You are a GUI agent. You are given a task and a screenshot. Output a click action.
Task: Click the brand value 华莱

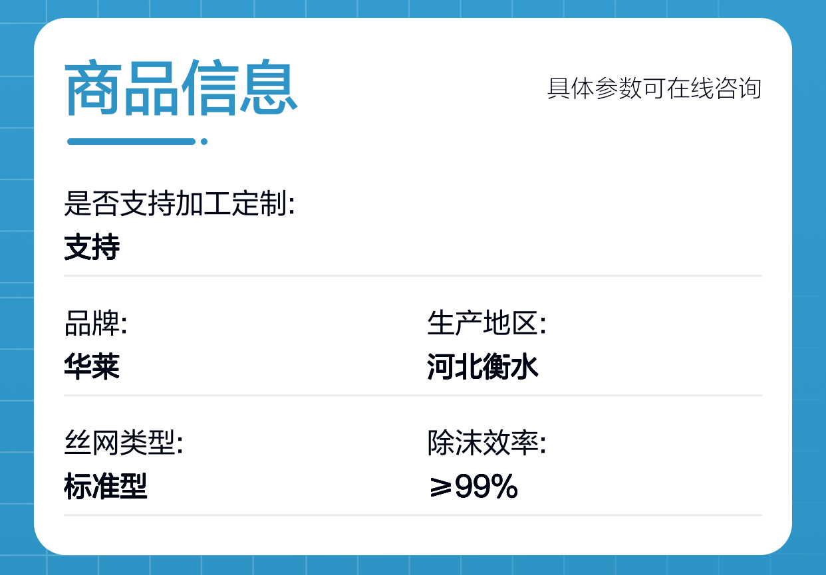(x=92, y=367)
